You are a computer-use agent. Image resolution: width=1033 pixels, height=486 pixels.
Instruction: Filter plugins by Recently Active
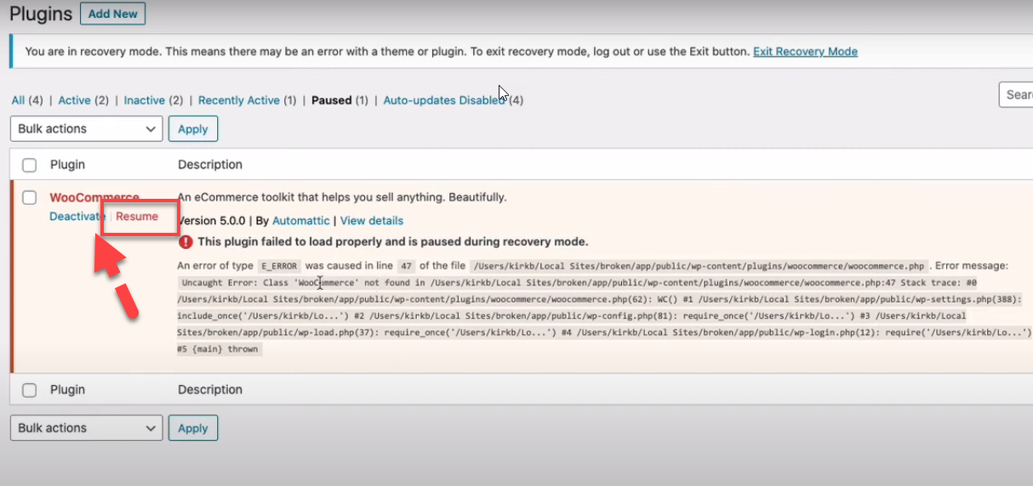click(238, 100)
